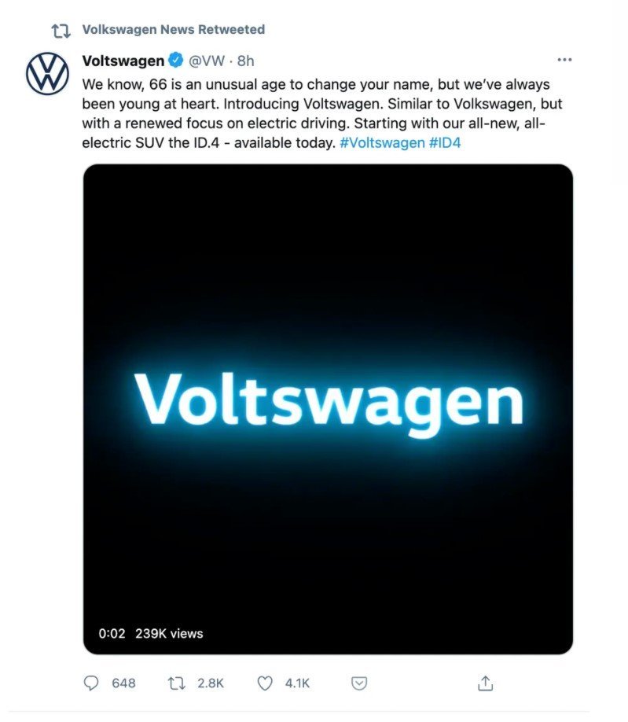Click the 4.1K likes count
This screenshot has height=722, width=628.
tap(297, 683)
